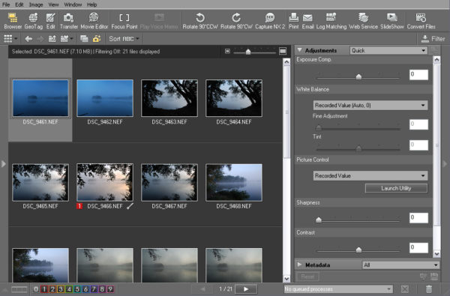Open the Window menu
This screenshot has height=296, width=450.
coord(73,4)
